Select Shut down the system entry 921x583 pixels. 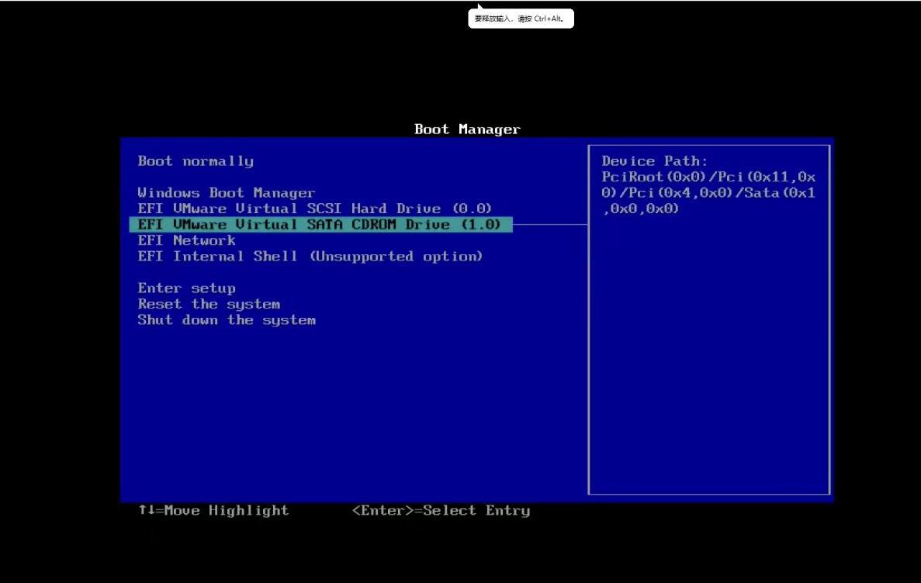tap(227, 320)
